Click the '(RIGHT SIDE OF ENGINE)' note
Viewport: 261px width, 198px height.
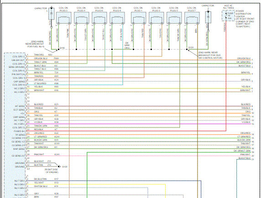click(52, 171)
